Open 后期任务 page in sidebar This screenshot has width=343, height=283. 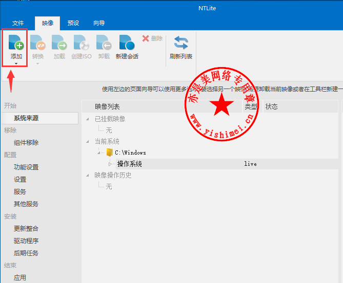[26, 253]
